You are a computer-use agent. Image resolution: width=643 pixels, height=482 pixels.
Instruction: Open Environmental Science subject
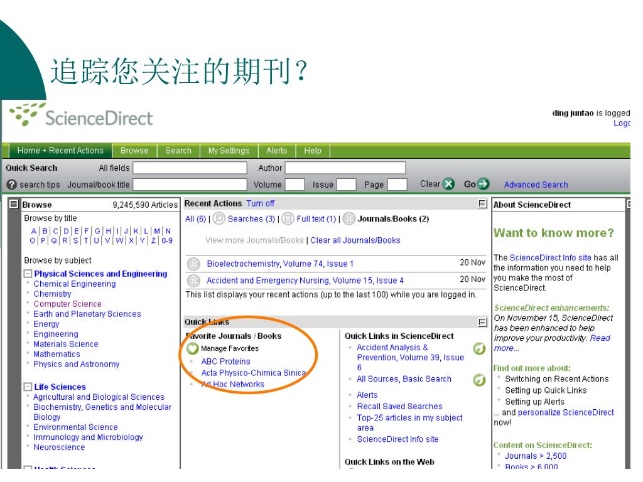[75, 427]
